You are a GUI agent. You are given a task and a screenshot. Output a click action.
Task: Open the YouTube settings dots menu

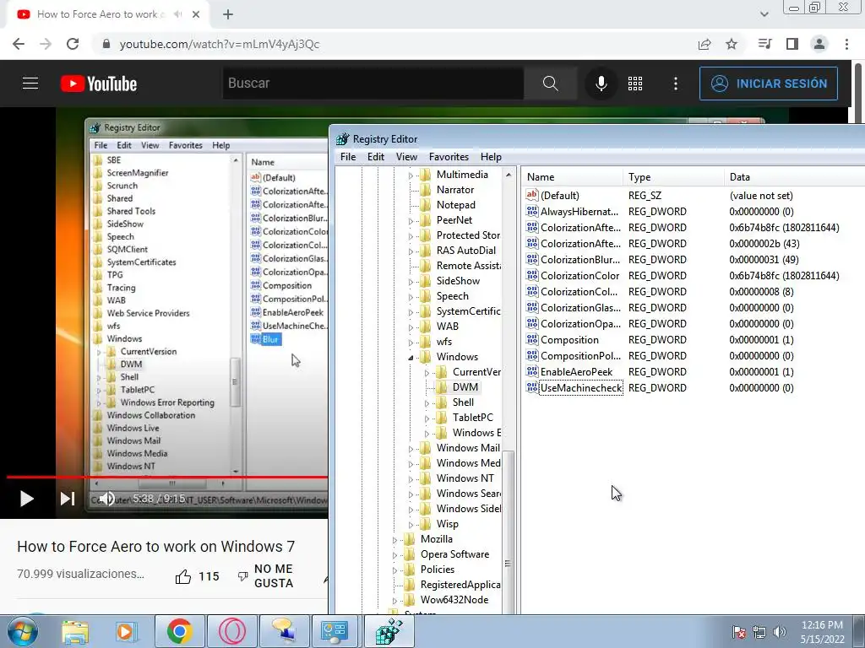pyautogui.click(x=676, y=84)
